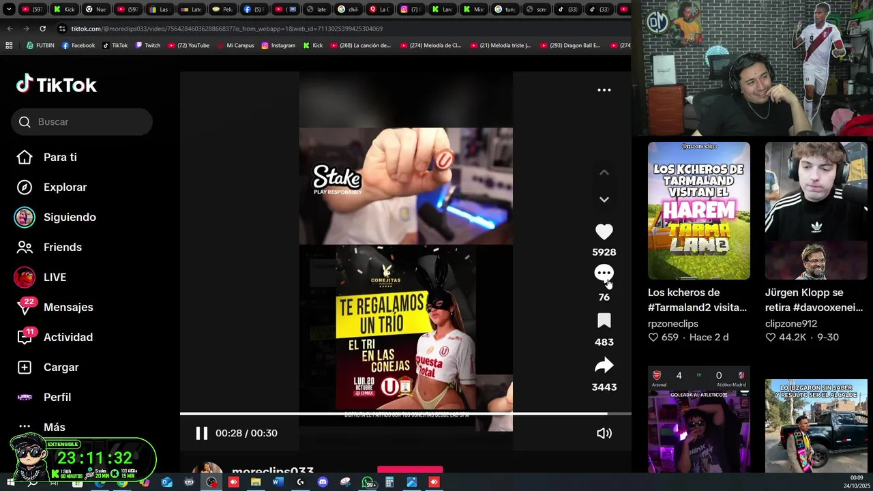The image size is (873, 491).
Task: Open Kick bookmark in bookmarks bar
Action: (x=313, y=46)
